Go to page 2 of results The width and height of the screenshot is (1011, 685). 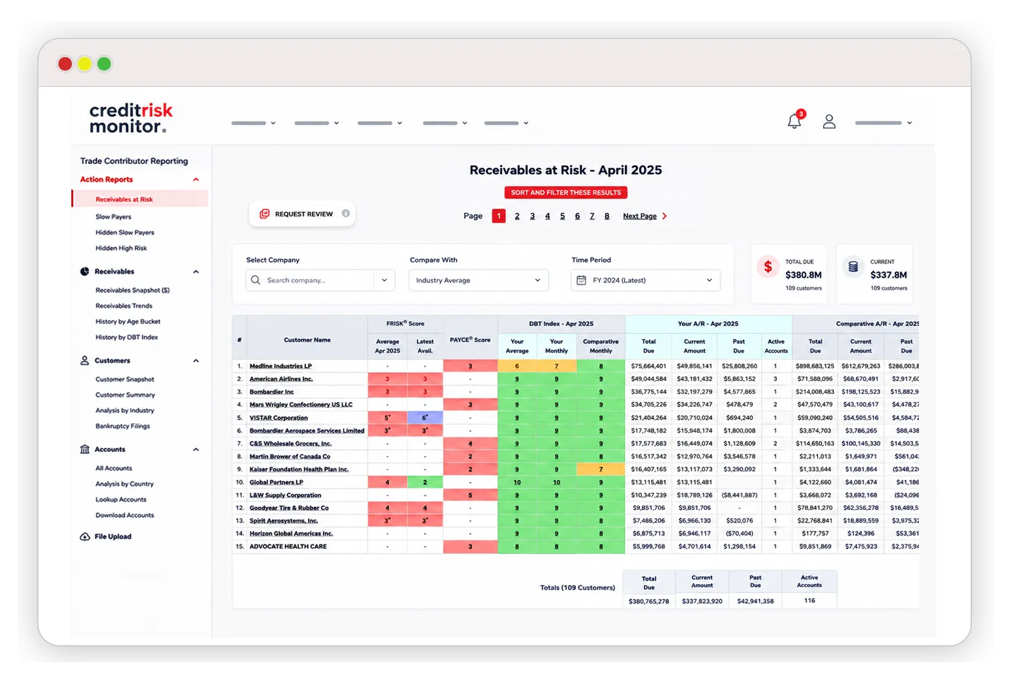pos(517,216)
